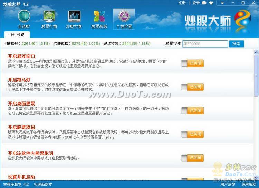Focus the 股票搜索 input field
259x188 pixels.
tap(205, 44)
